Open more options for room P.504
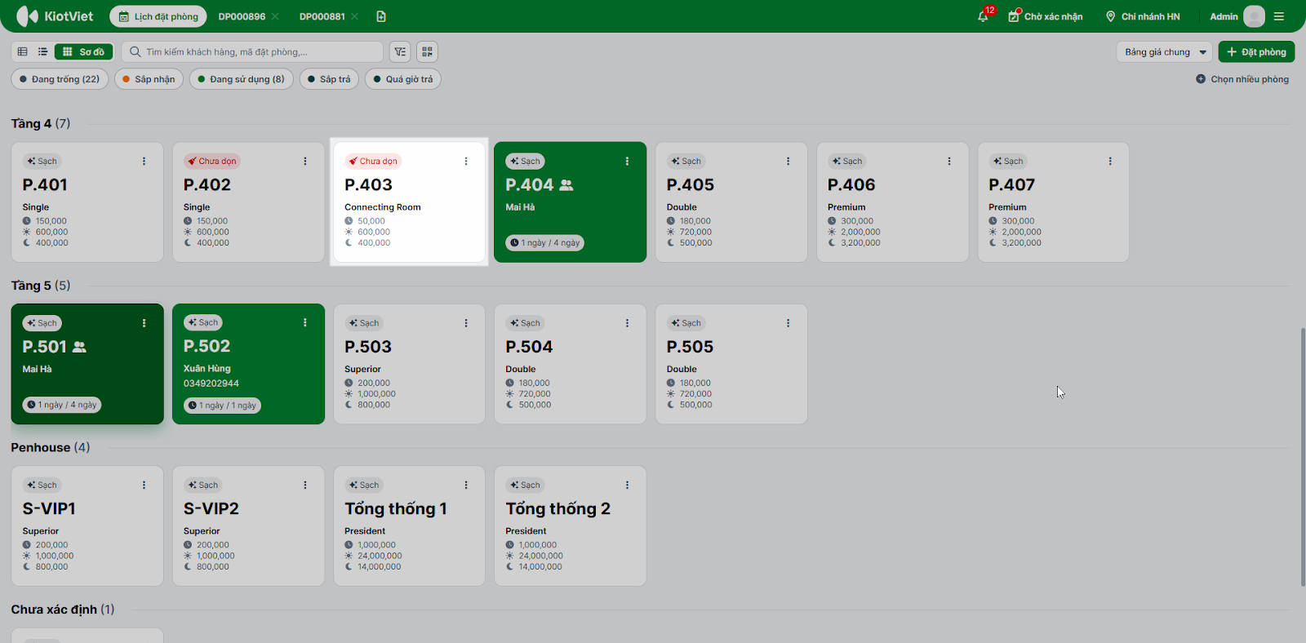The height and width of the screenshot is (643, 1306). click(x=627, y=323)
